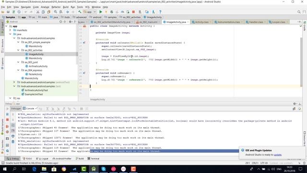This screenshot has height=173, width=307.
Task: Click the trash Clear All icon in the console
Action: [13, 142]
